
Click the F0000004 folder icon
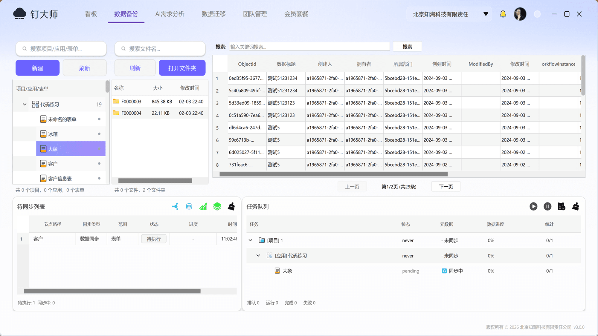(x=116, y=113)
